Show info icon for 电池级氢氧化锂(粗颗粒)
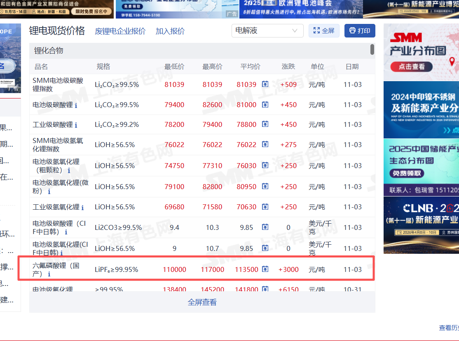 [x=69, y=171]
